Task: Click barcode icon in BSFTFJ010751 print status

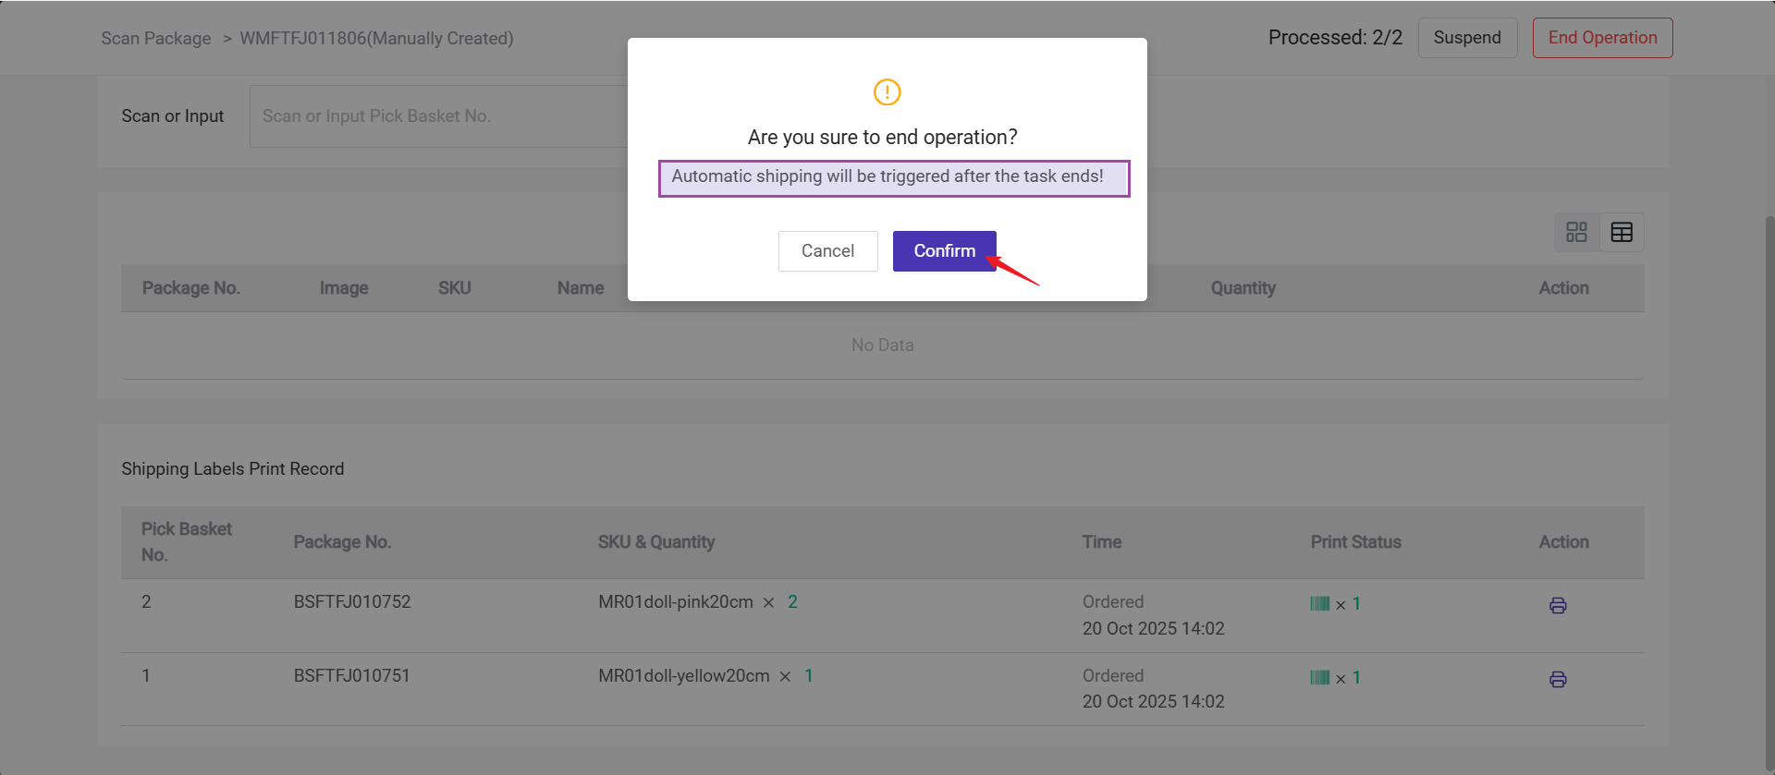Action: click(1319, 678)
